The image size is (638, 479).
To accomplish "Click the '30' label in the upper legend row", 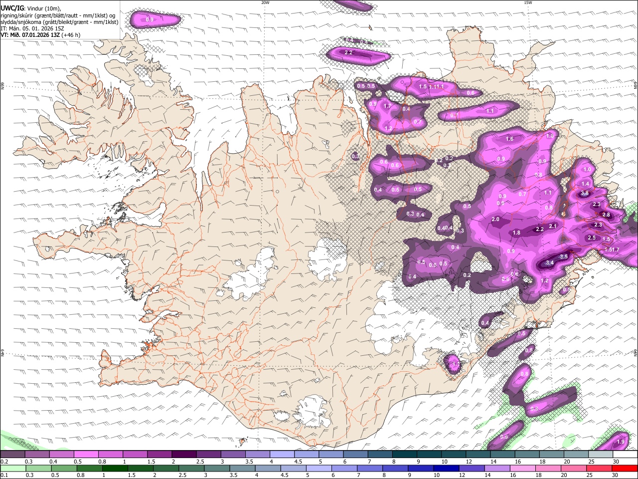I will point(617,462).
